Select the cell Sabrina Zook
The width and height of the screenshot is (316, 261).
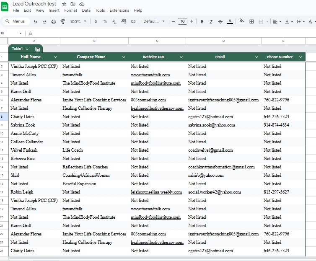34,125
